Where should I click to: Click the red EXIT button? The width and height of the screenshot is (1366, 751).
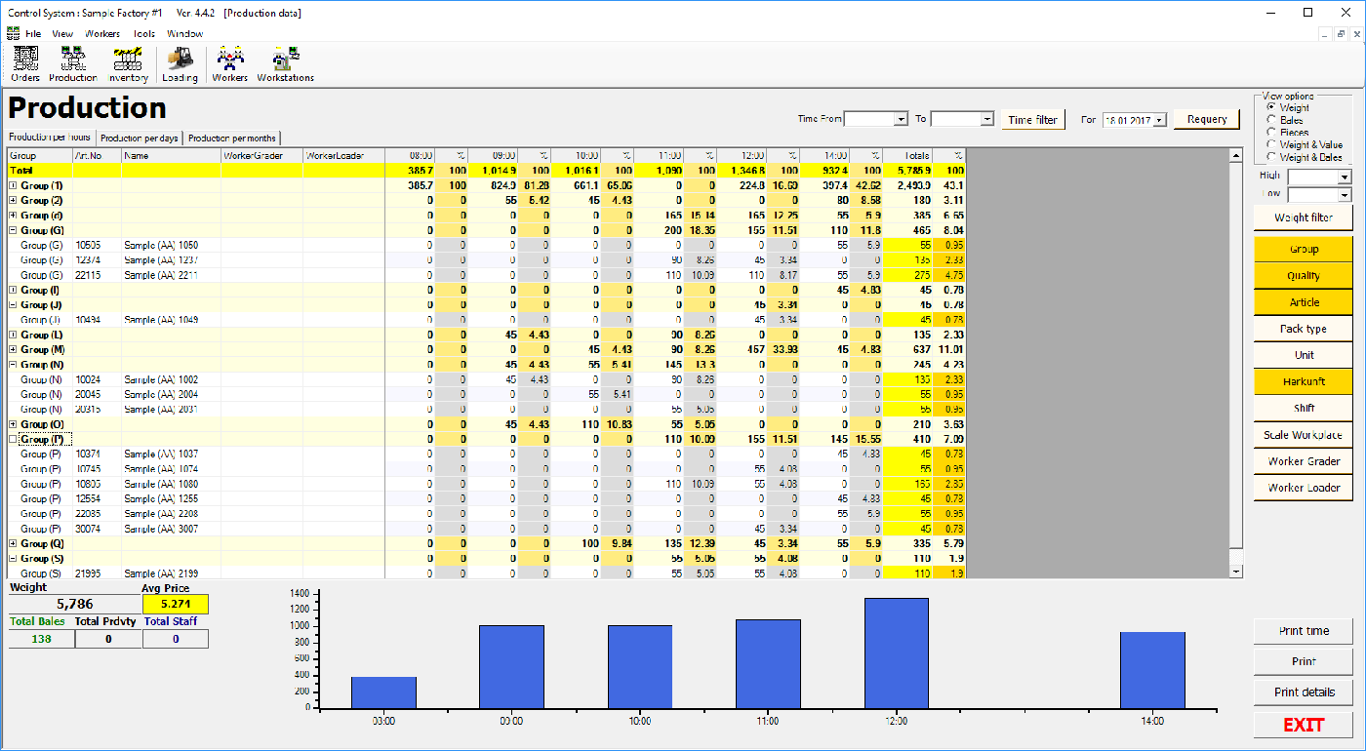coord(1304,725)
